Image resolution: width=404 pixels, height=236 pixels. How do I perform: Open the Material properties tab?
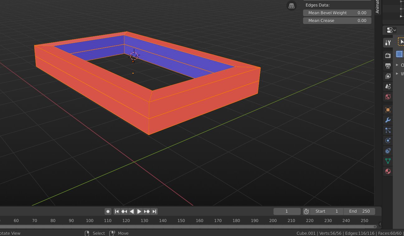[388, 171]
